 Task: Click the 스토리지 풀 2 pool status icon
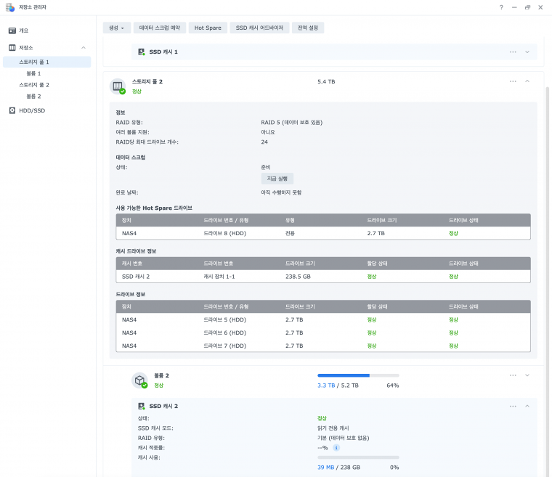pos(118,86)
